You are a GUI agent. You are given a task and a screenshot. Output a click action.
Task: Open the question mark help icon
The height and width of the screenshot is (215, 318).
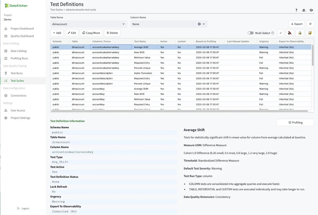pos(296,10)
